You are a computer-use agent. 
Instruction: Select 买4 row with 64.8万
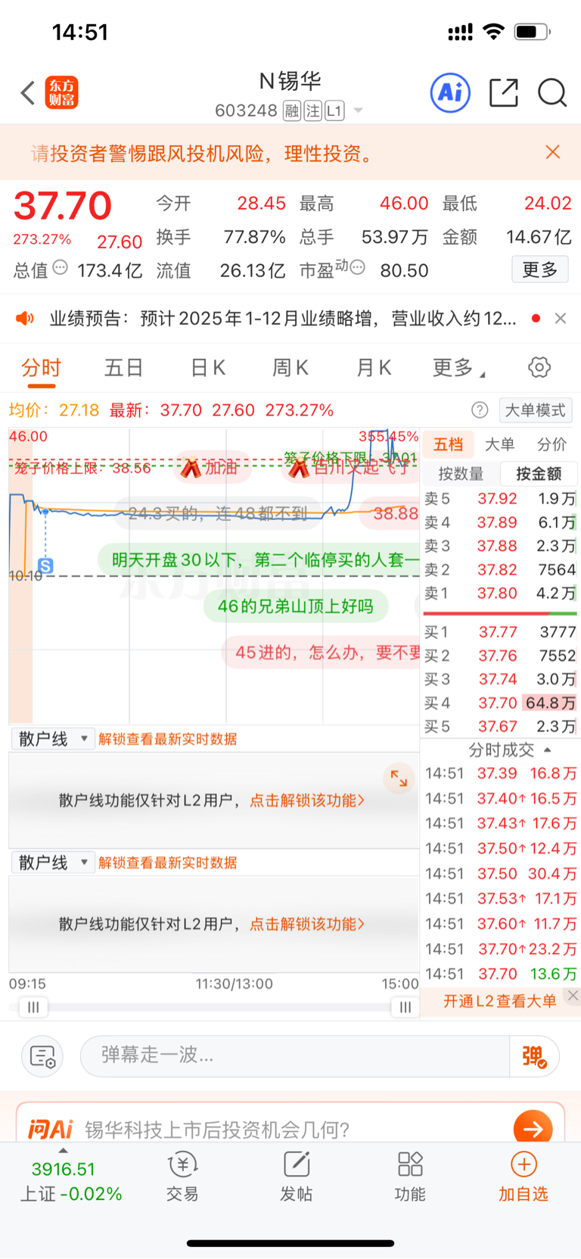coord(499,703)
